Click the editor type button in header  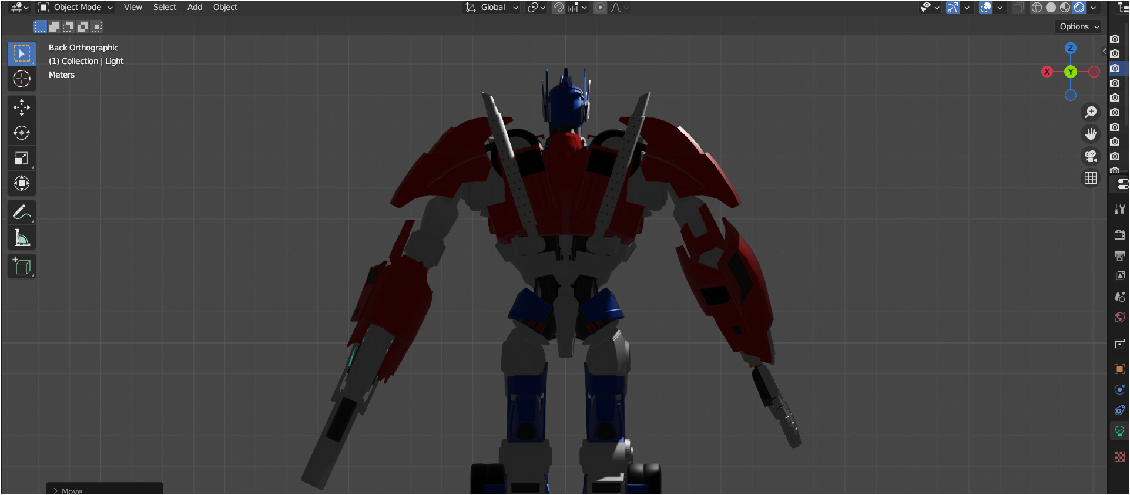[x=19, y=8]
